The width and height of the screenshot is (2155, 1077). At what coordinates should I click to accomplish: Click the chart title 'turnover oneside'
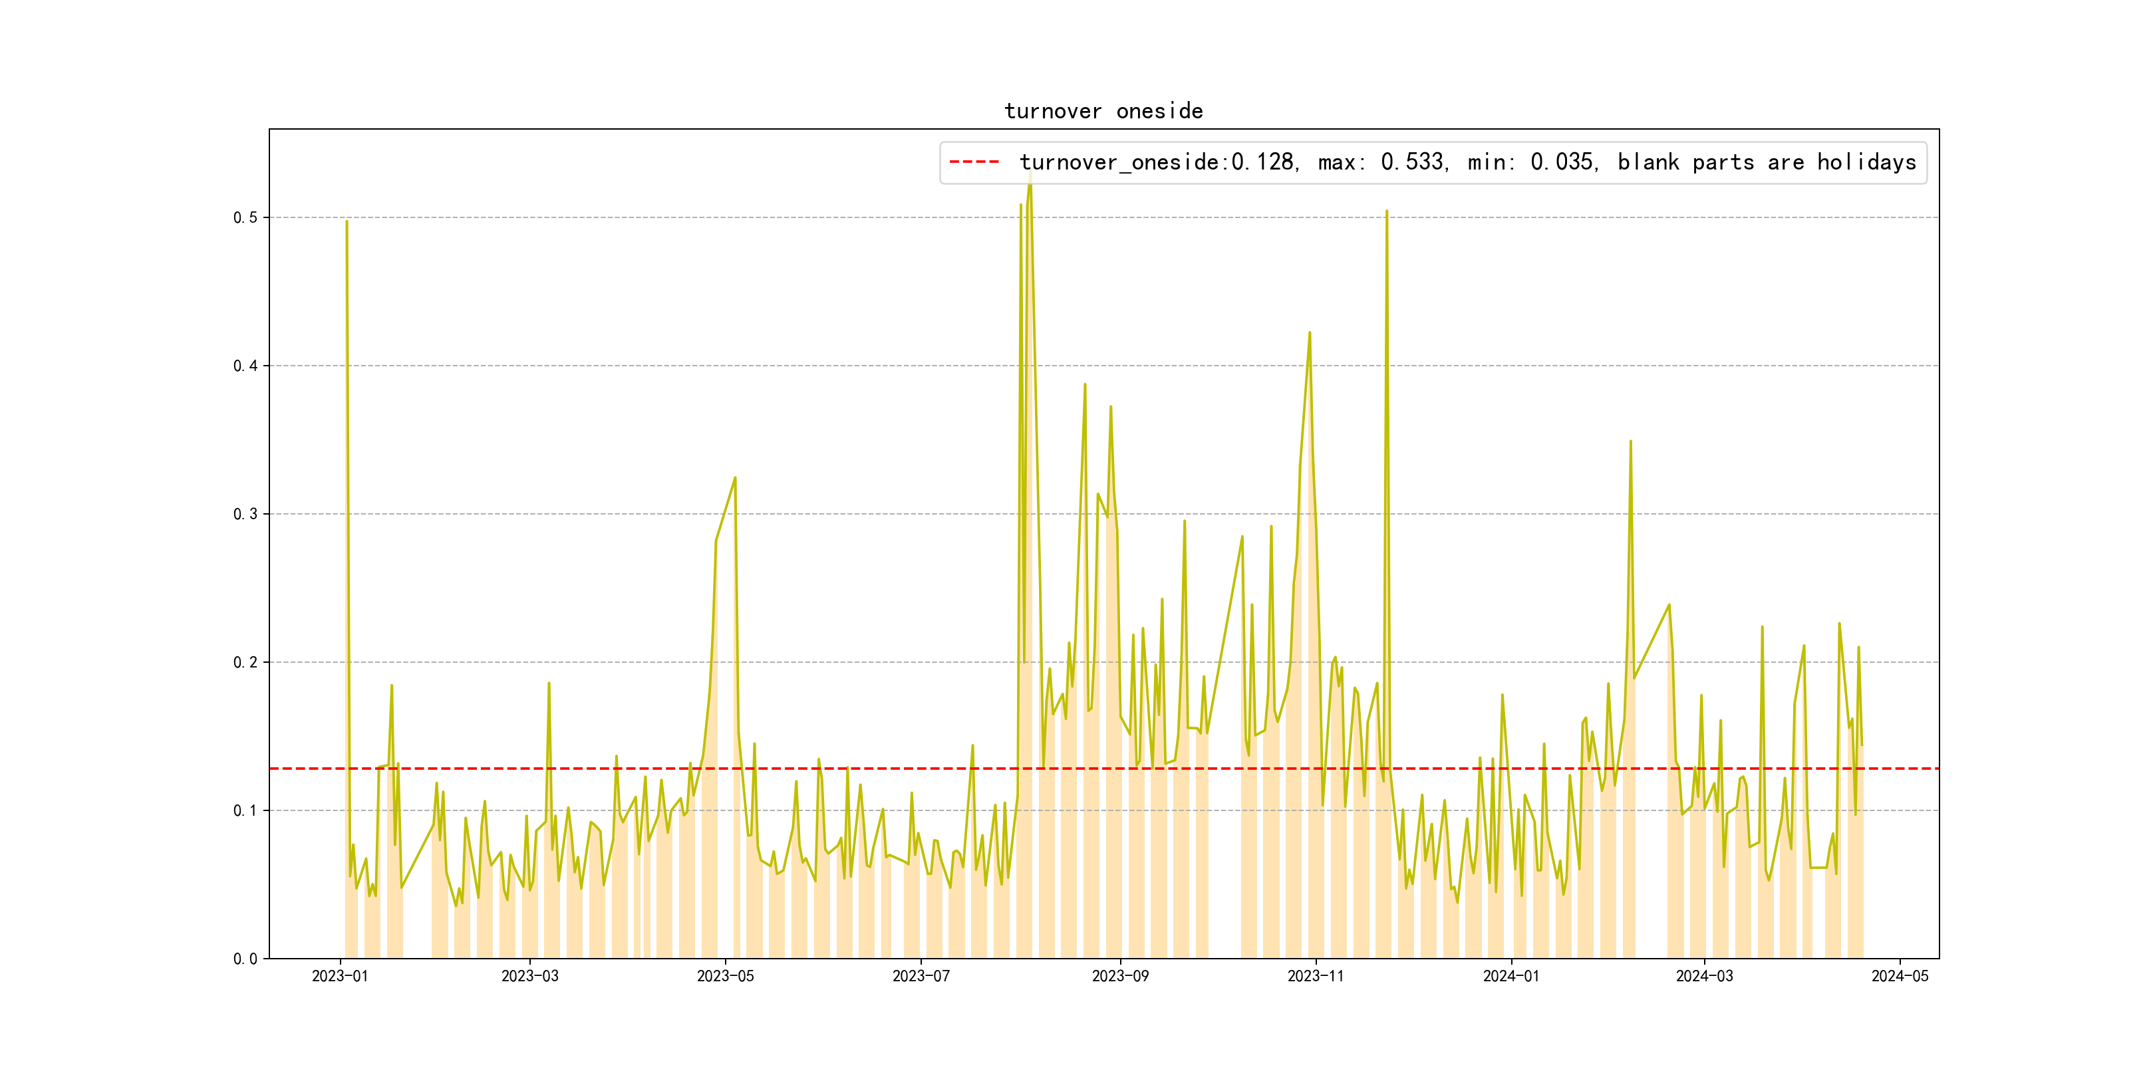1103,111
